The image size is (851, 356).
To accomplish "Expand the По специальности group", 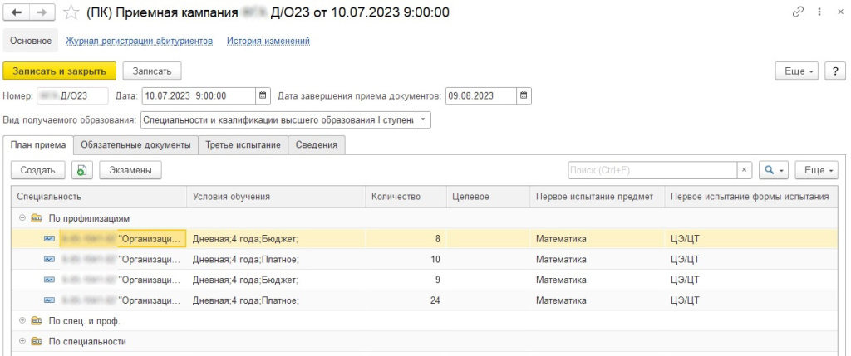I will coord(21,341).
